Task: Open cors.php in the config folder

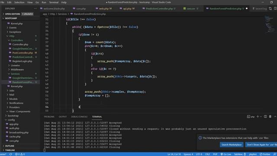Action: [14, 141]
